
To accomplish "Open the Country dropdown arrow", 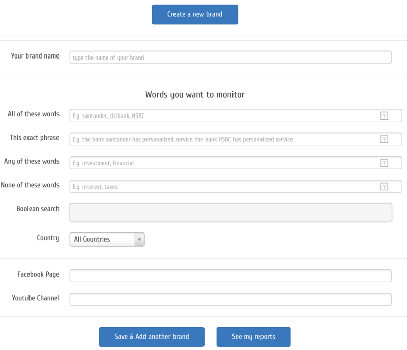I will click(139, 239).
